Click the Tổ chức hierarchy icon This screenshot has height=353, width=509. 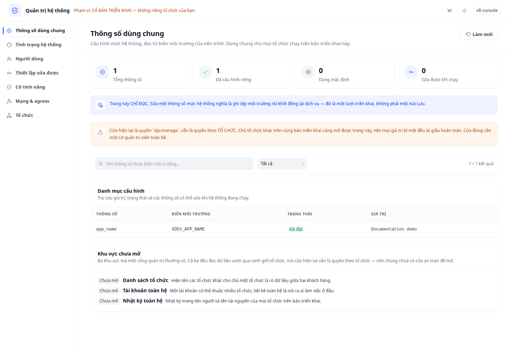tap(9, 115)
